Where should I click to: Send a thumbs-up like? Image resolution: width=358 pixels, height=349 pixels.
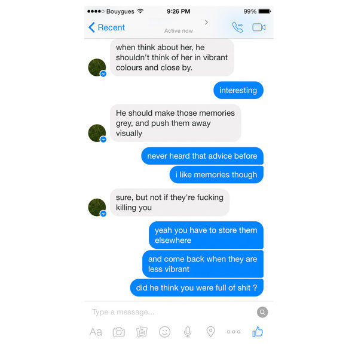pyautogui.click(x=258, y=332)
